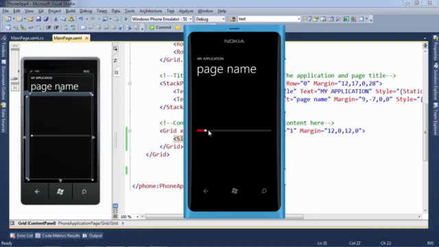Click the designer zoom slider thumb
Viewport: 439px width, 247px height.
(14, 79)
